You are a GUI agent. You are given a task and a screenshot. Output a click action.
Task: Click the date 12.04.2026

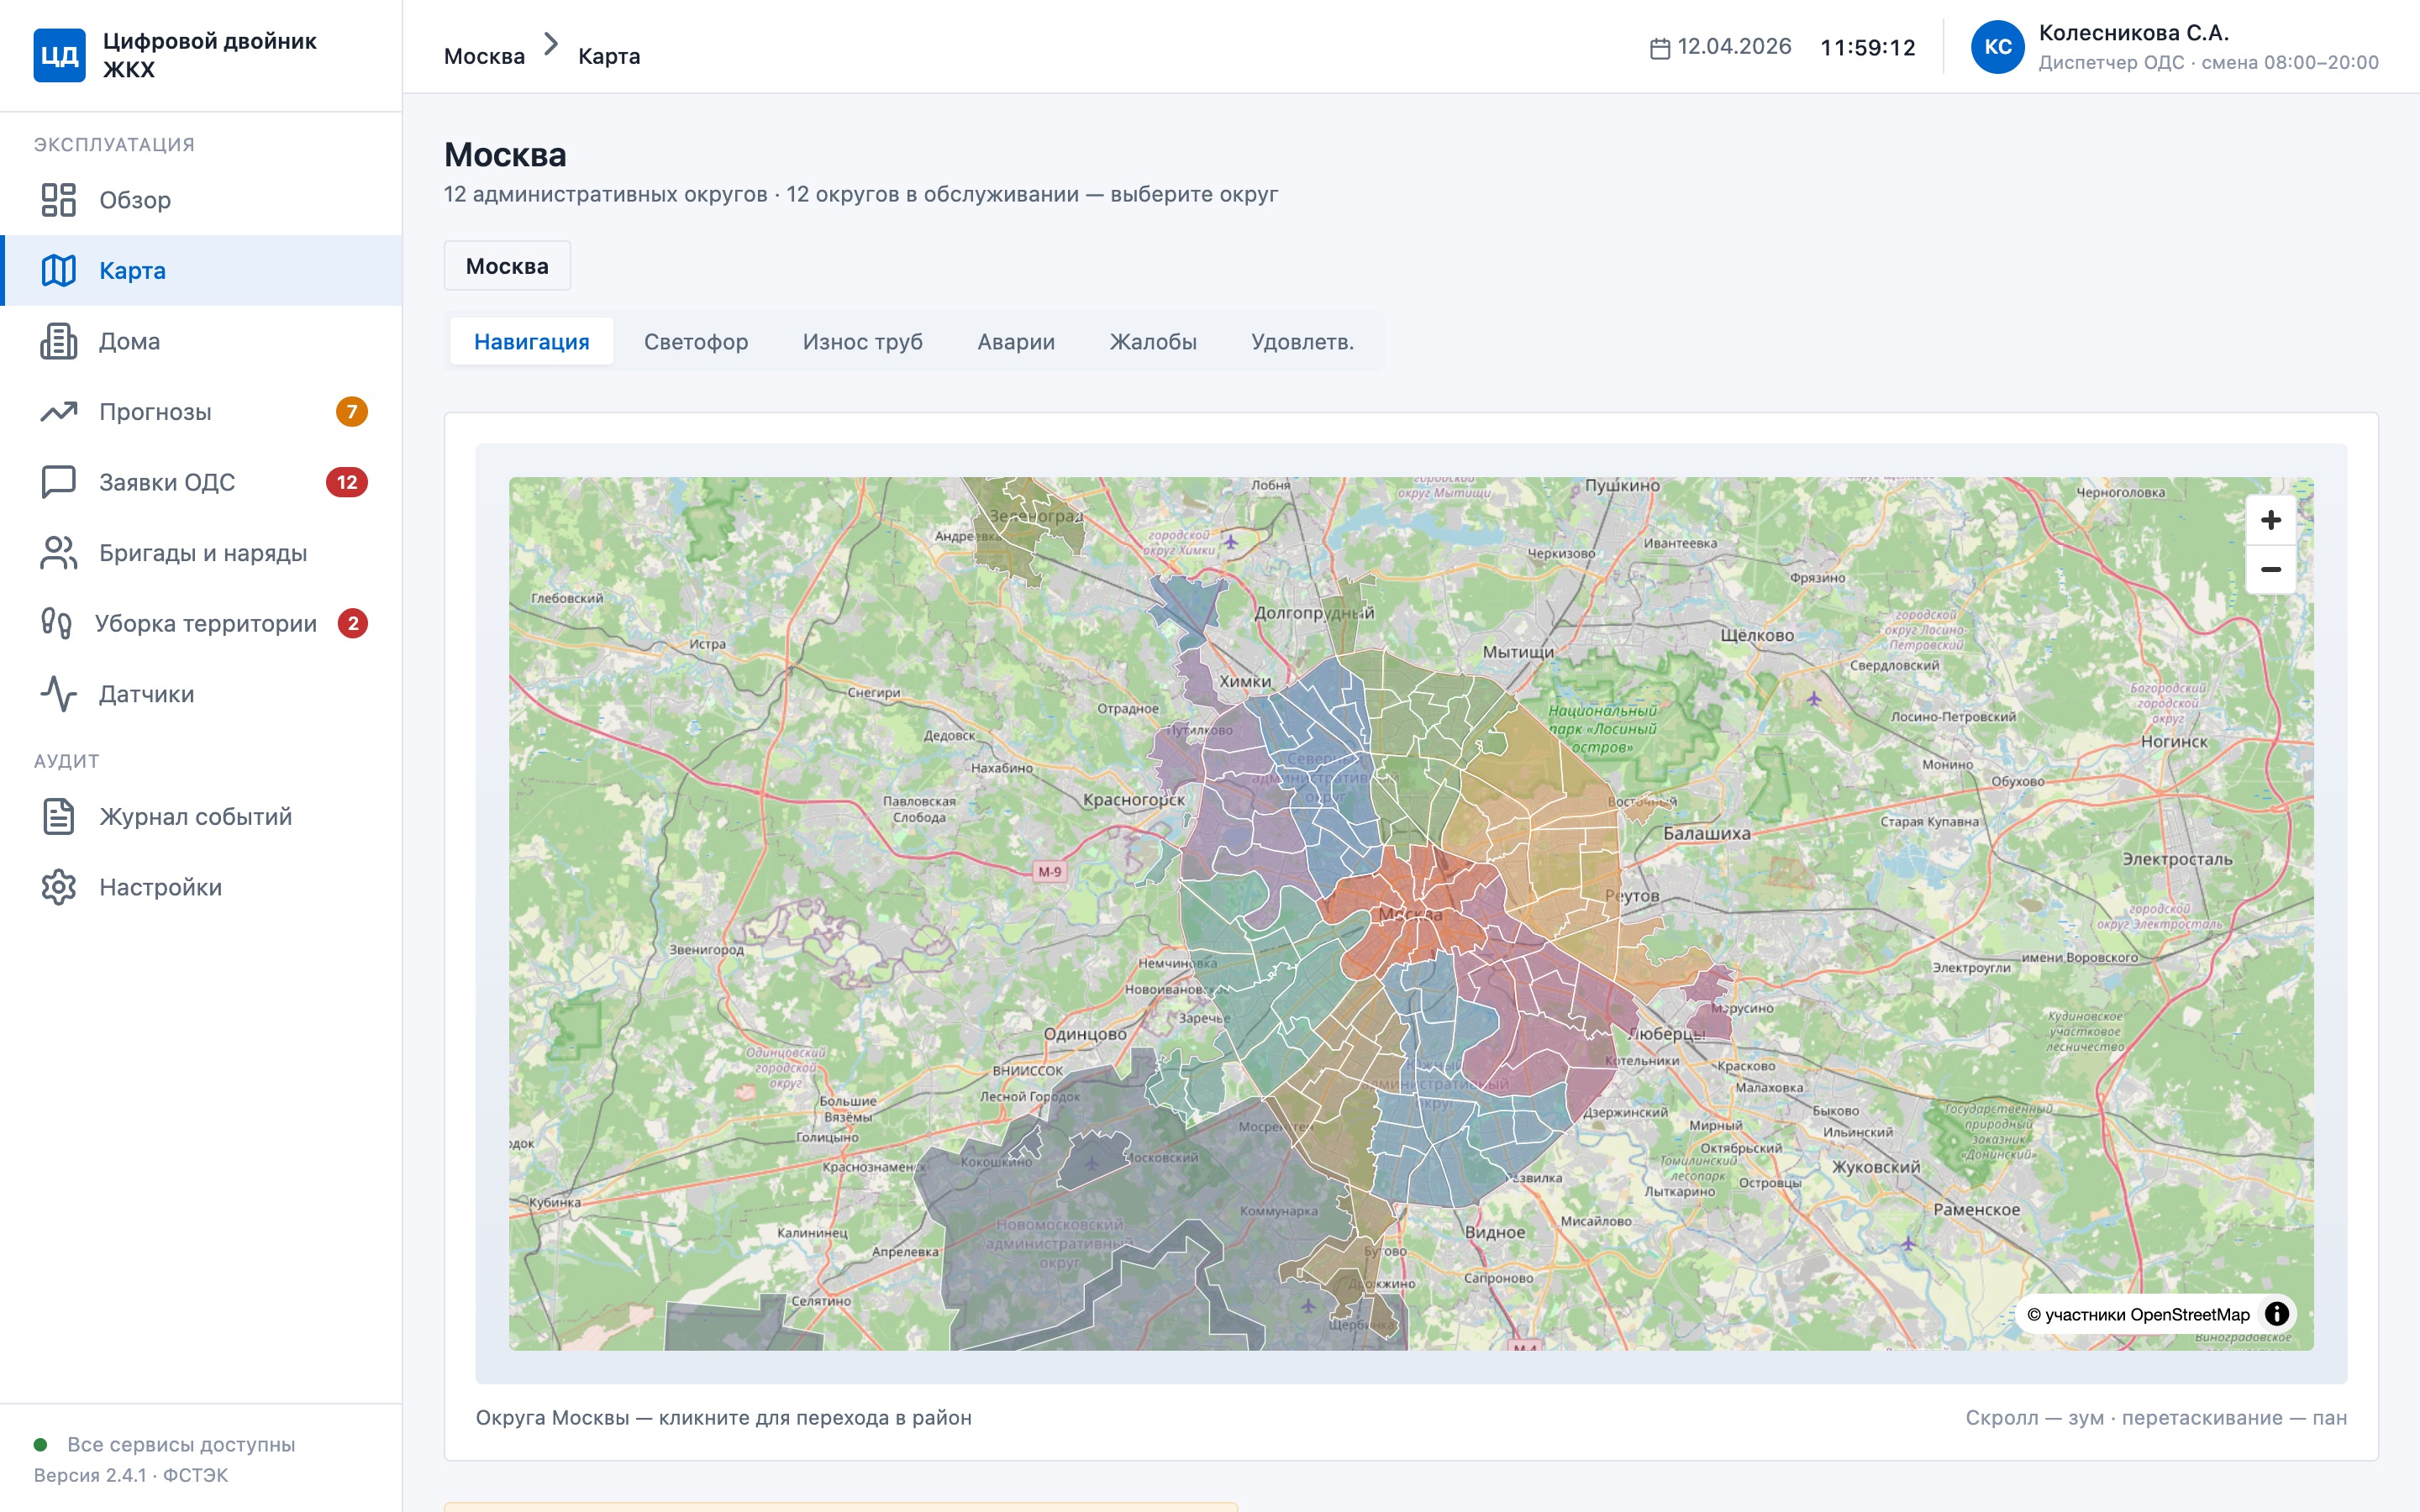coord(1734,47)
